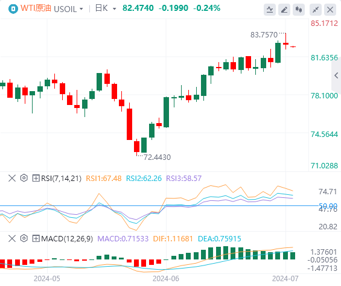Click the RSI2:62.26 value
The image size is (341, 286).
[144, 179]
